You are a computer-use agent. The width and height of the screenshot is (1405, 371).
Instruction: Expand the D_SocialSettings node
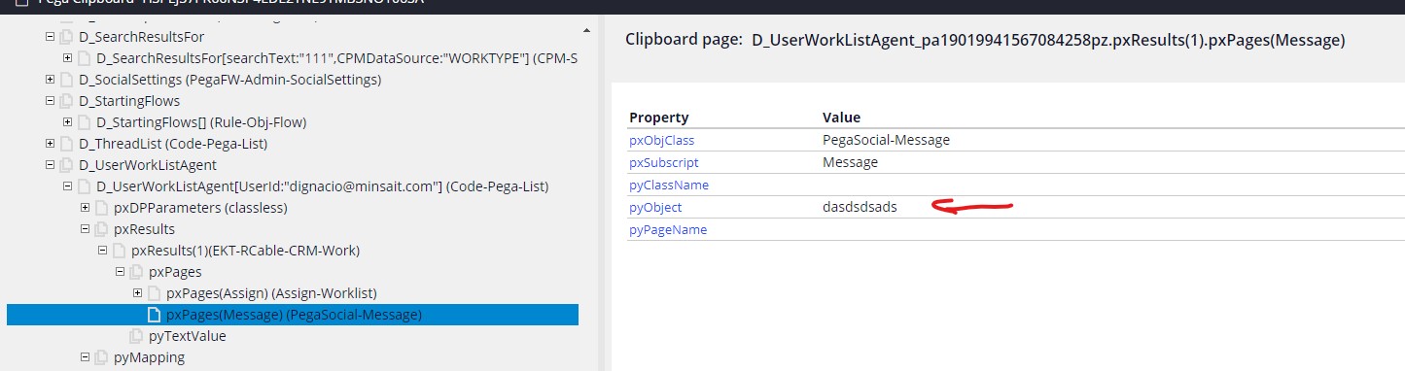[51, 80]
